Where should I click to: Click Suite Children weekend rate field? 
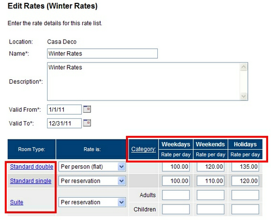pyautogui.click(x=211, y=209)
